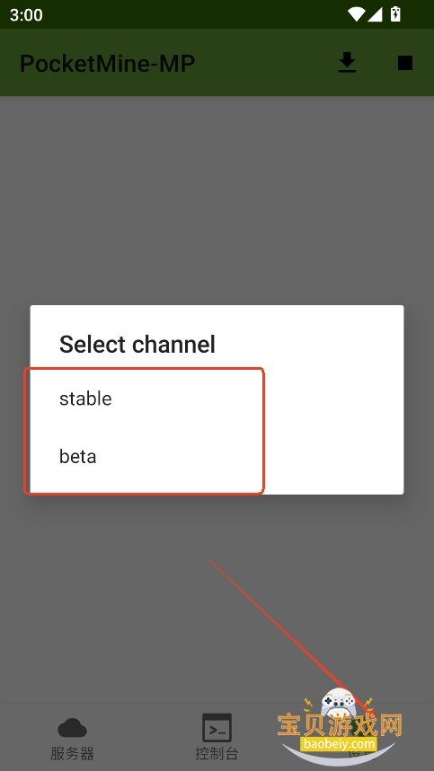Tap the cellular signal status icon
This screenshot has width=434, height=771.
tap(376, 14)
